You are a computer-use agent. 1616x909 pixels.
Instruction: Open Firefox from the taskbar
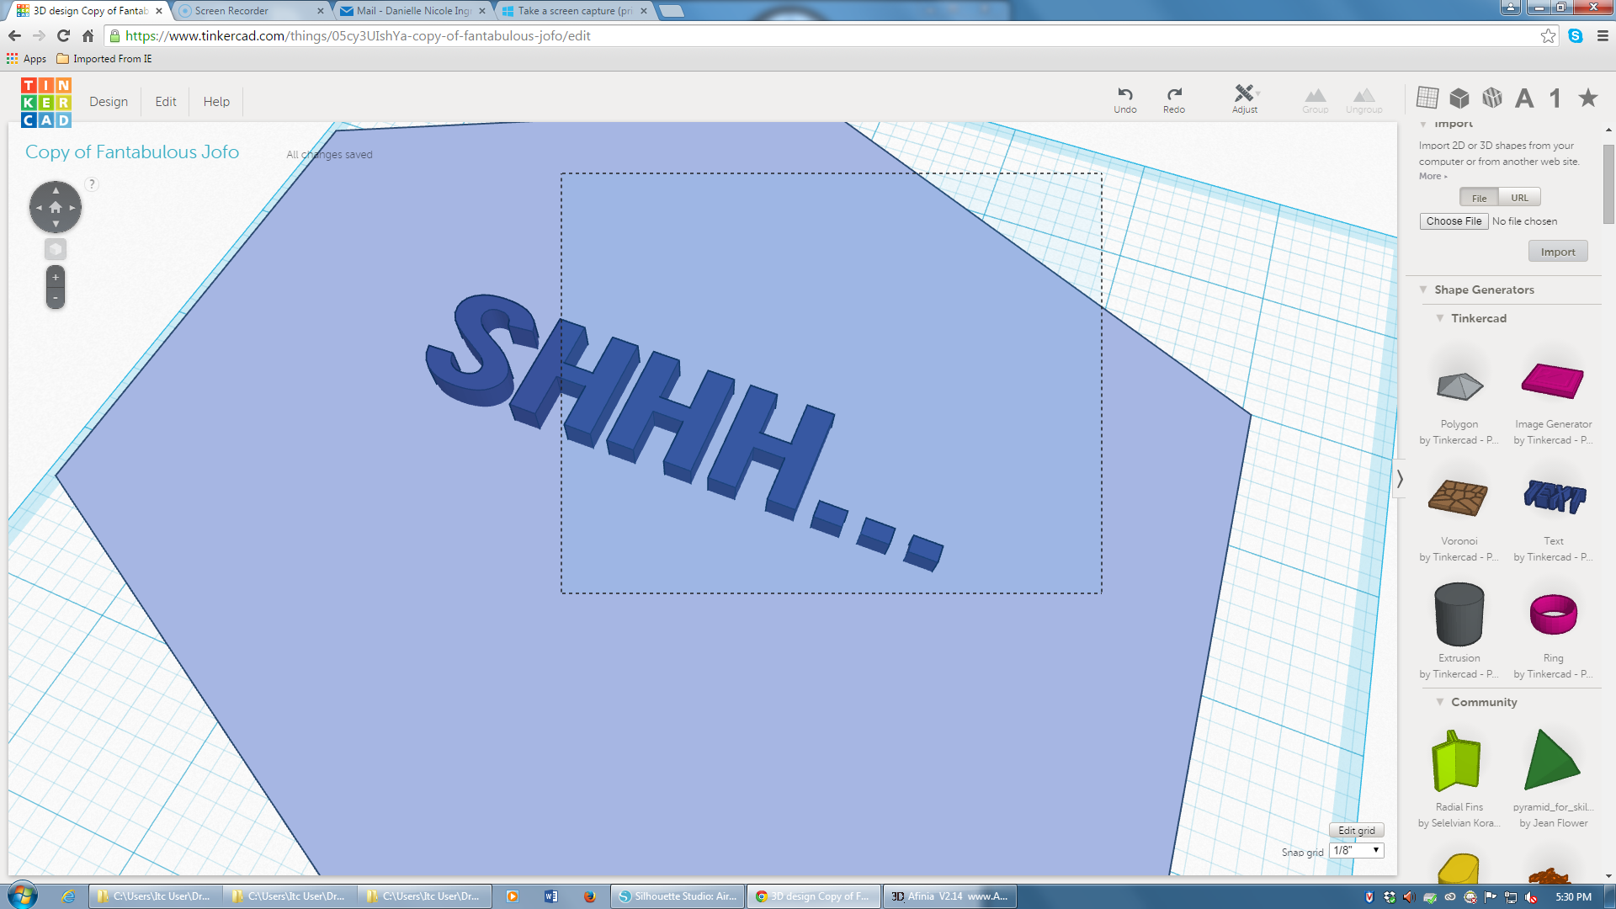[x=589, y=896]
